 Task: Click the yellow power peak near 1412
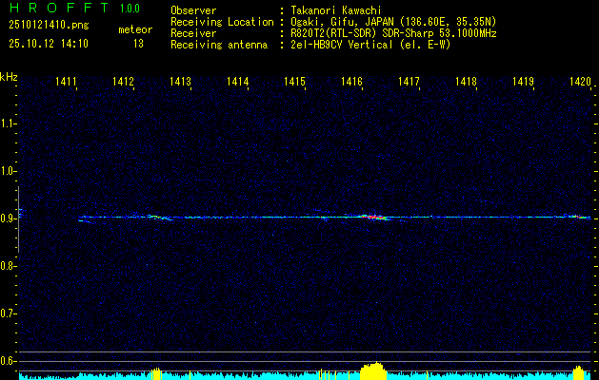point(156,374)
